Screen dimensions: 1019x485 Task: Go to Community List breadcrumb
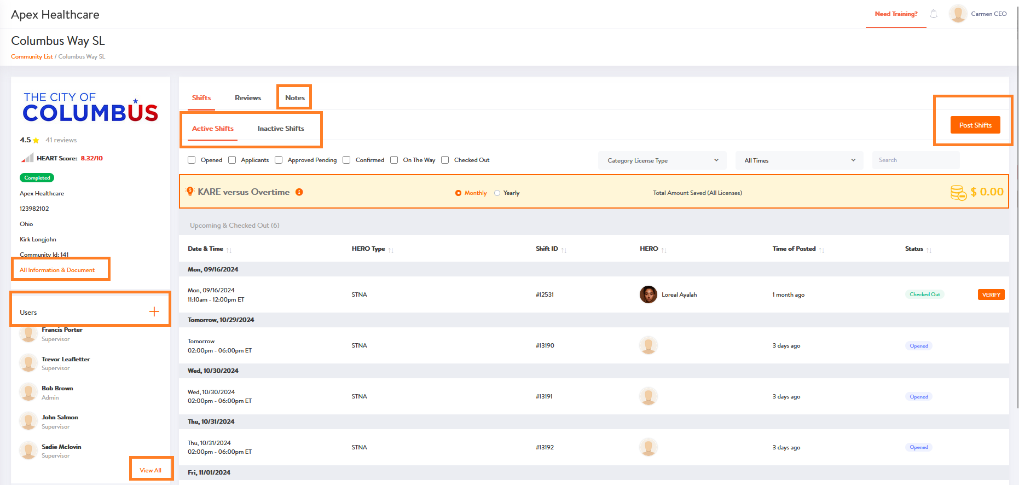coord(32,56)
